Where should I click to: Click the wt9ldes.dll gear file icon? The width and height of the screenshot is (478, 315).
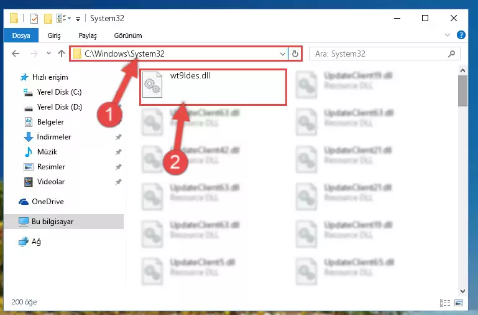click(152, 85)
